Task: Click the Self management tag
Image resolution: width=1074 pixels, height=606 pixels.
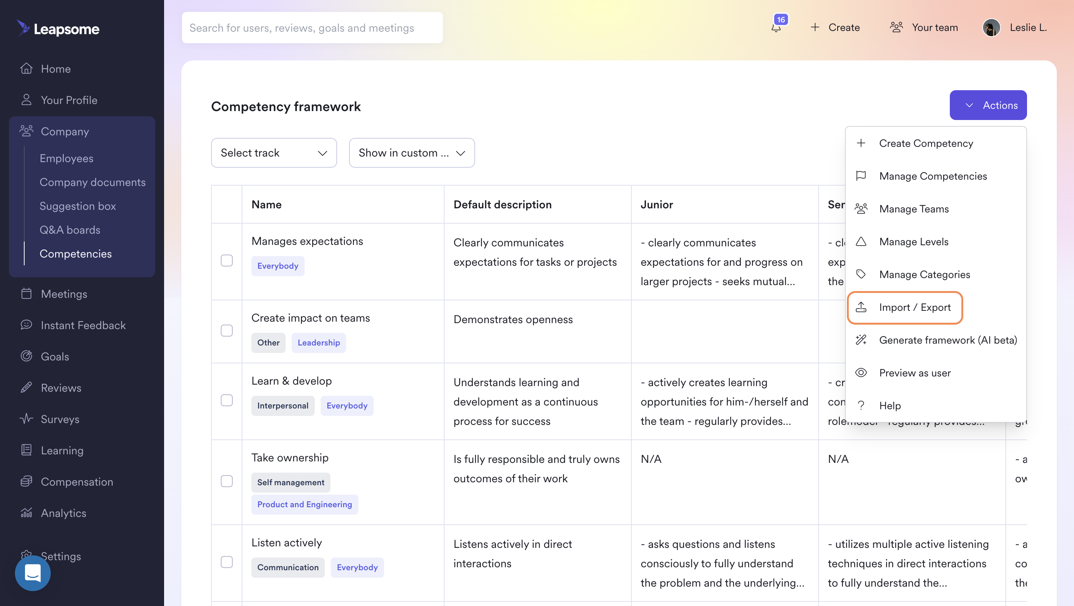Action: point(291,482)
